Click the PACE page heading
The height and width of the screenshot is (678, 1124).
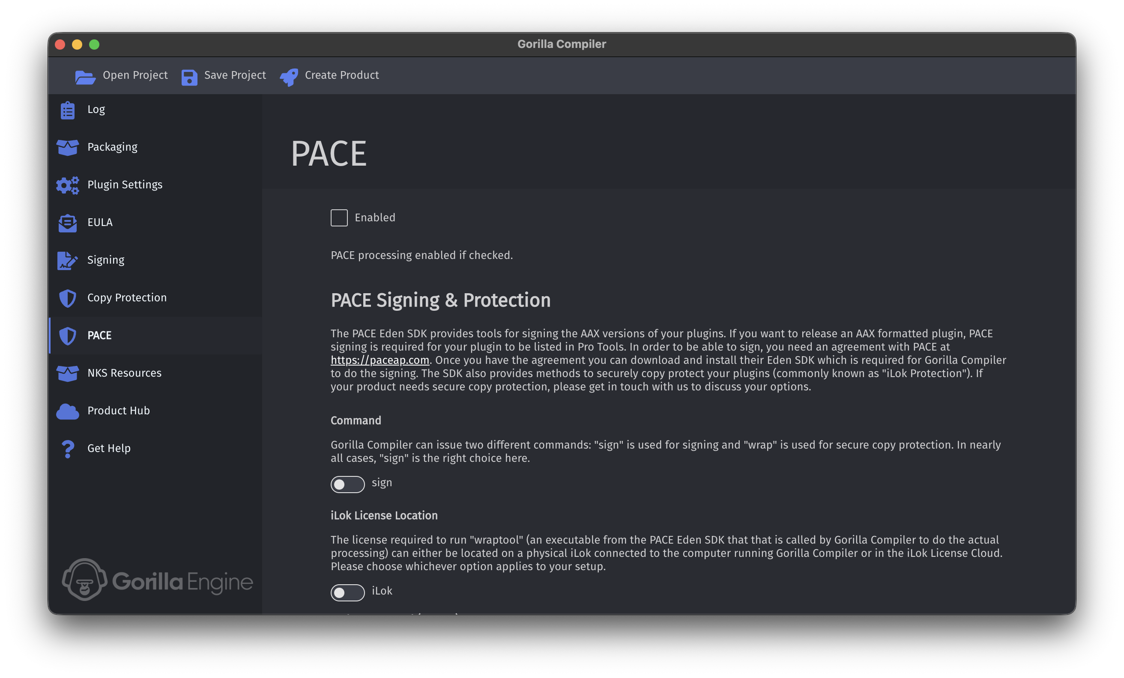[329, 154]
